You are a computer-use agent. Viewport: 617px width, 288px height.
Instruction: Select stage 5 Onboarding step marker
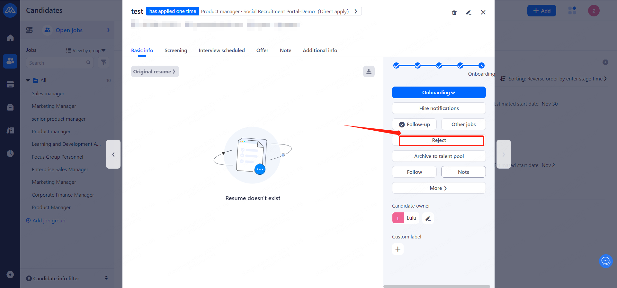pos(481,66)
